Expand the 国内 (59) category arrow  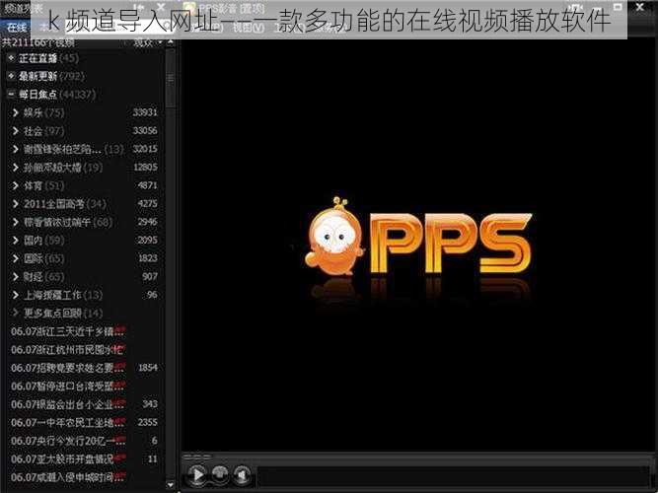coord(16,240)
